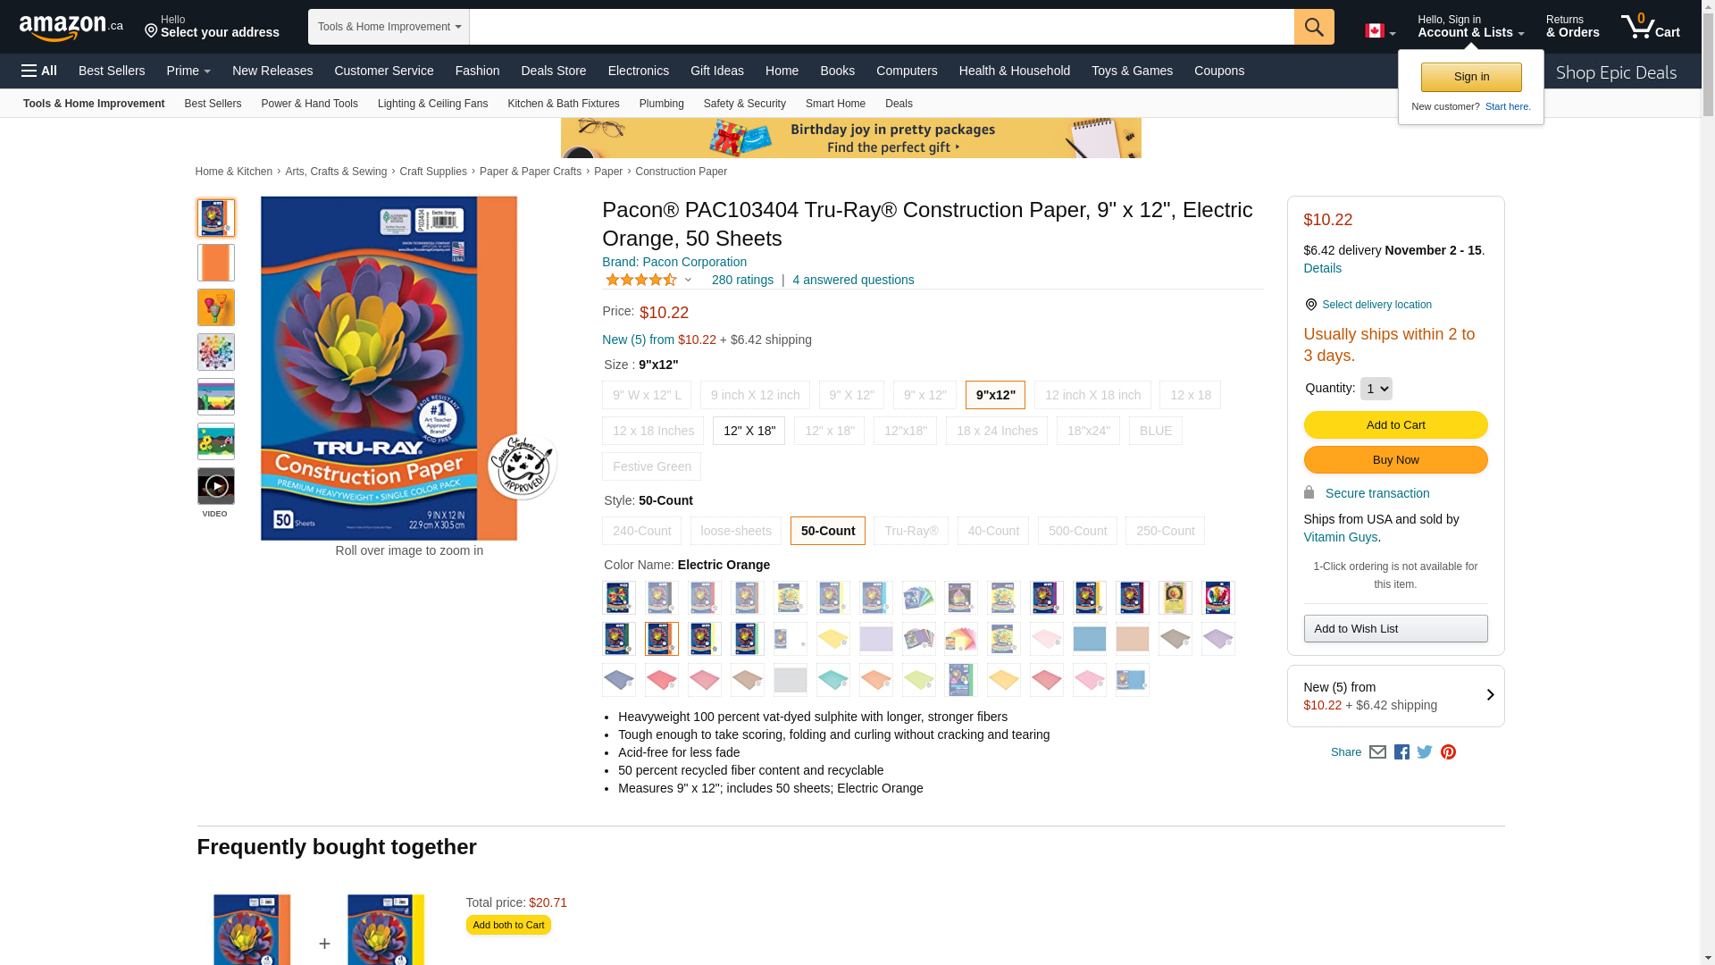Share this product via Facebook icon
Screen dimensions: 1715x965
tap(1401, 752)
